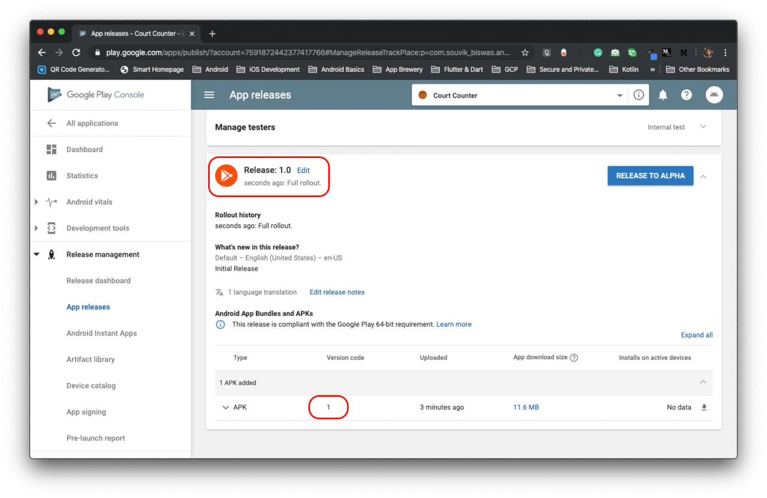Collapse the Release management section arrow
Viewport: 767px width, 498px height.
coord(37,254)
